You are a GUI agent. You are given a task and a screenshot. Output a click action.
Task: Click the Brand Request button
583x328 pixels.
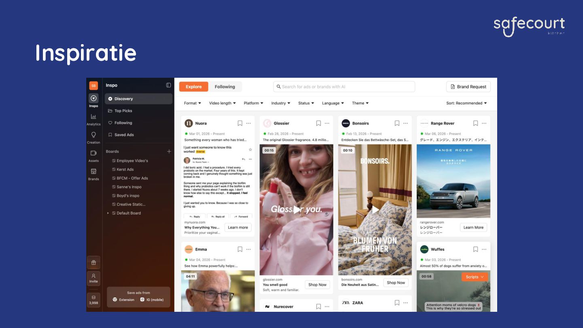(468, 87)
